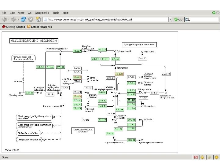
Task: Open the Forward history dropdown arrow
Action: 18,20
